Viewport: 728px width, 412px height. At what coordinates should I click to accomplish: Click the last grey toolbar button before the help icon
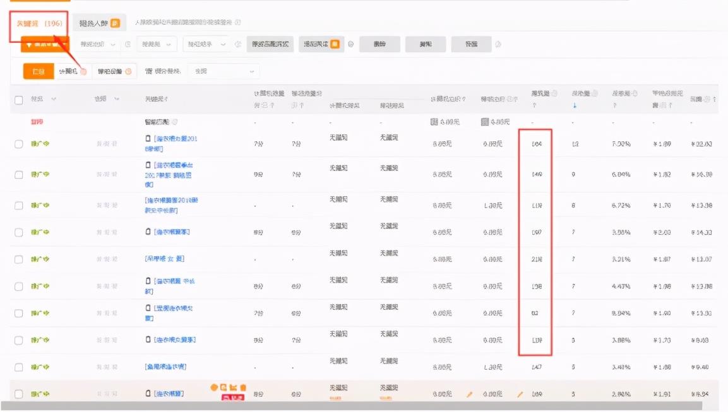pos(471,44)
